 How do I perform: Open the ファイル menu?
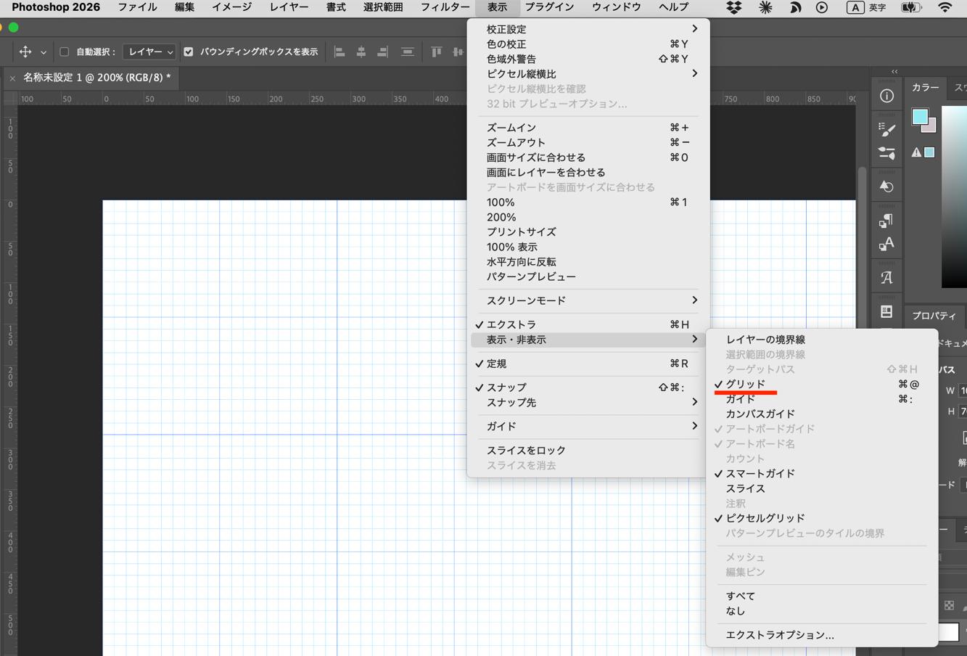(x=137, y=7)
